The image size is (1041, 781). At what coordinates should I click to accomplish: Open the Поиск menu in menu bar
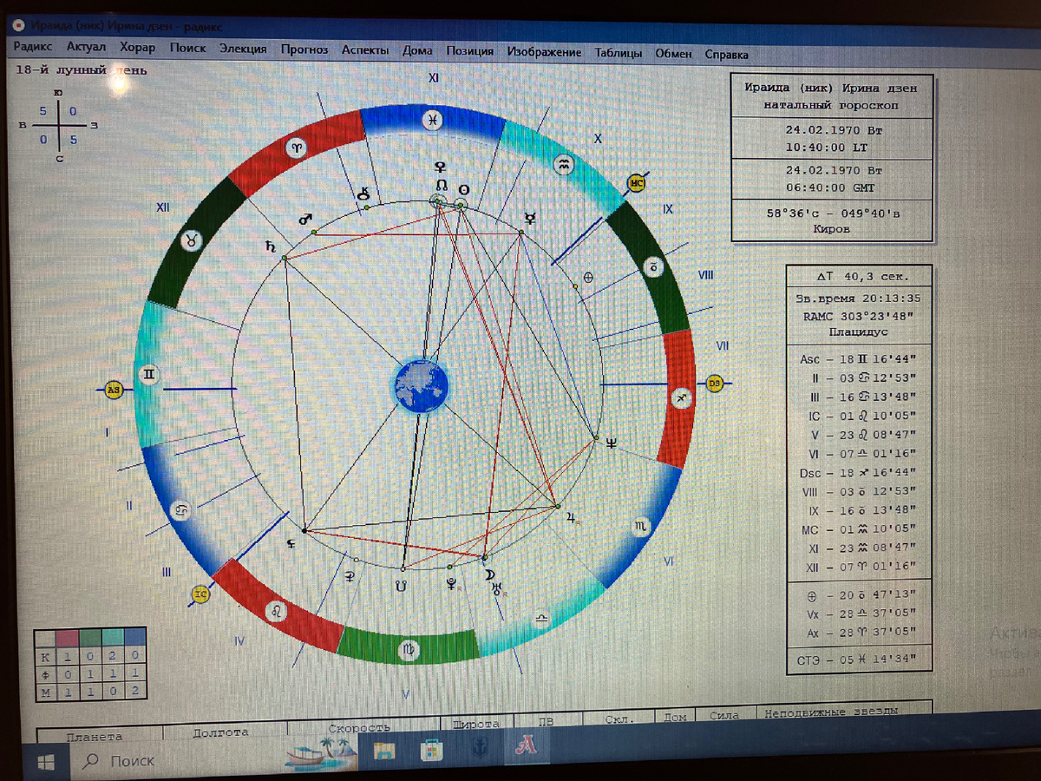[x=187, y=49]
